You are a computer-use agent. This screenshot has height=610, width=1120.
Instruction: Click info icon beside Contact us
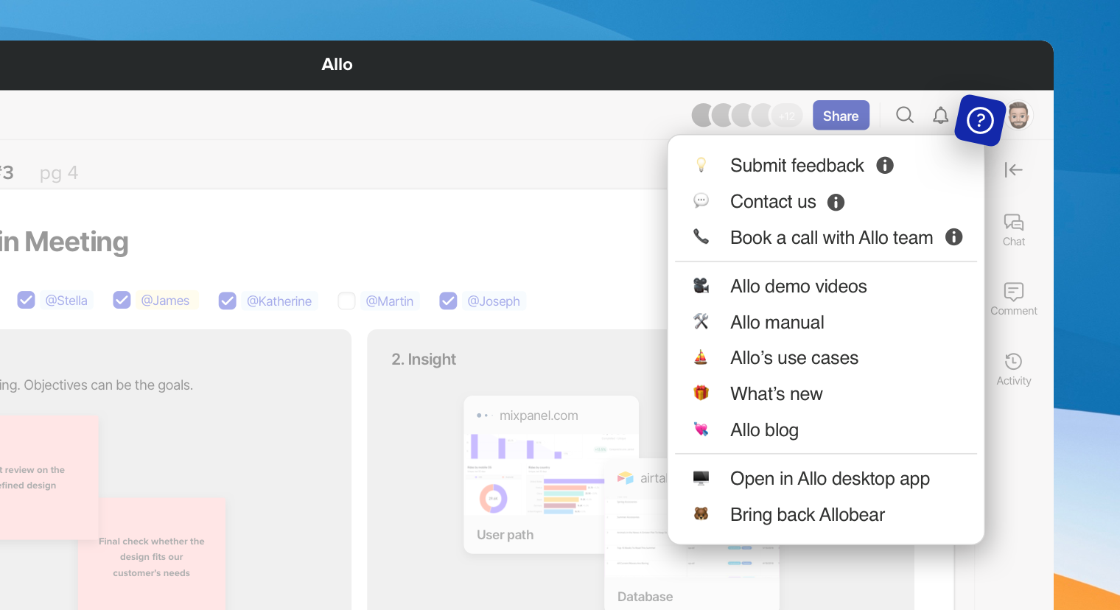coord(836,202)
